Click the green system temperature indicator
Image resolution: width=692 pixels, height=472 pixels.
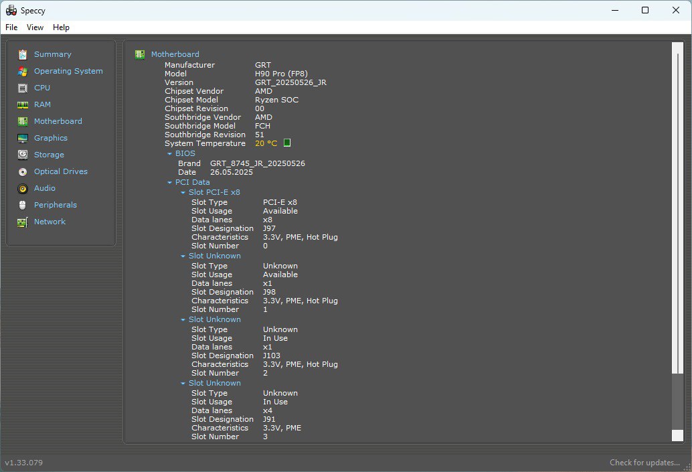tap(287, 143)
